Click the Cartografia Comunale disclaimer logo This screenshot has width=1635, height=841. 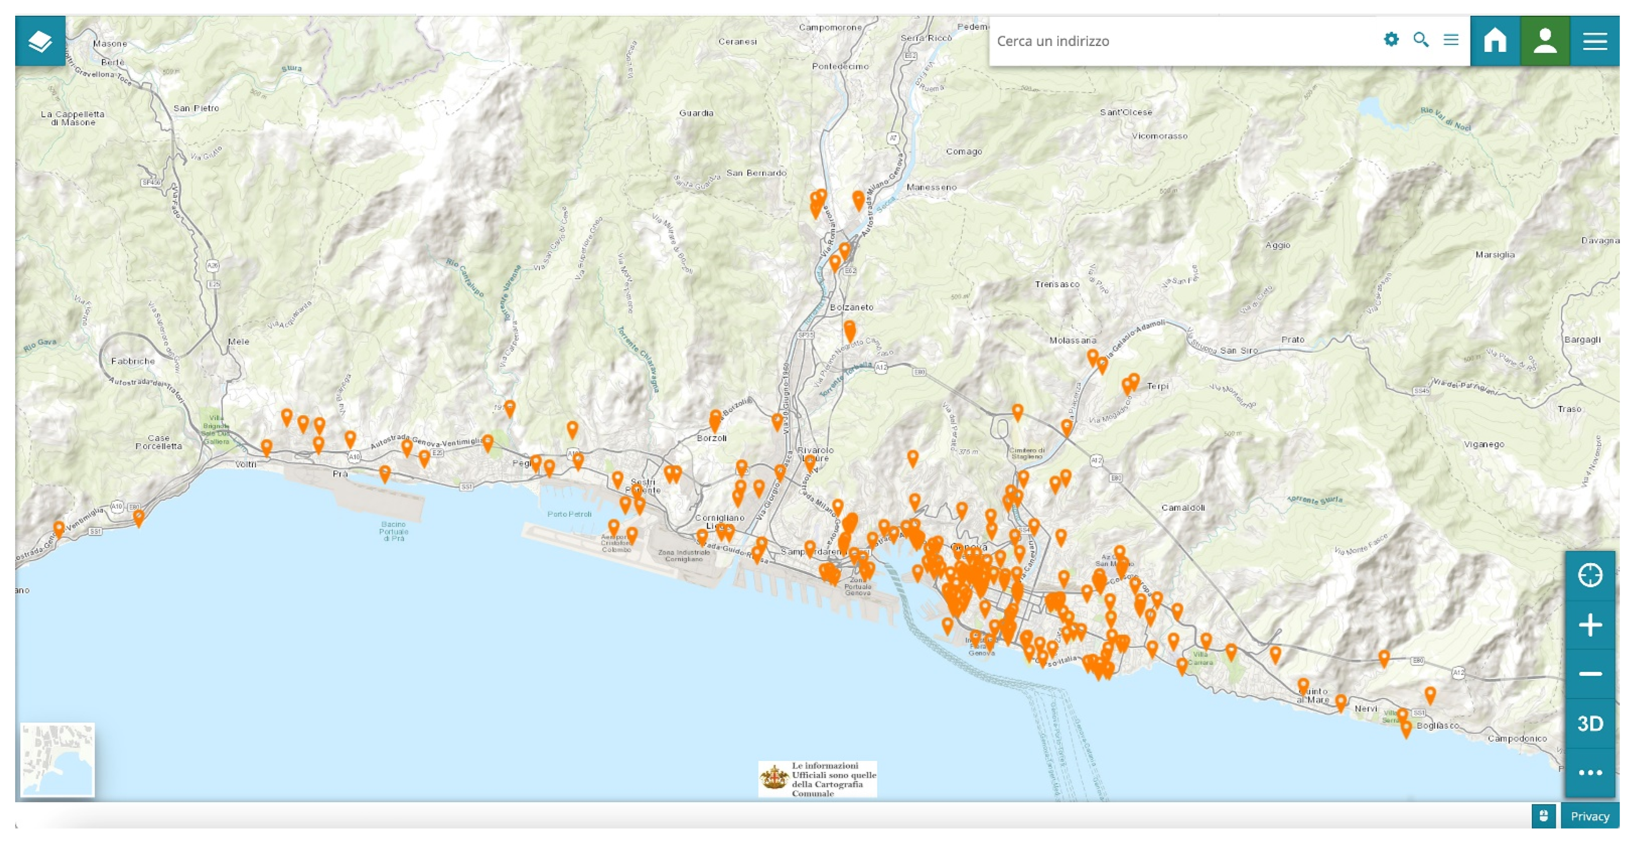(817, 779)
